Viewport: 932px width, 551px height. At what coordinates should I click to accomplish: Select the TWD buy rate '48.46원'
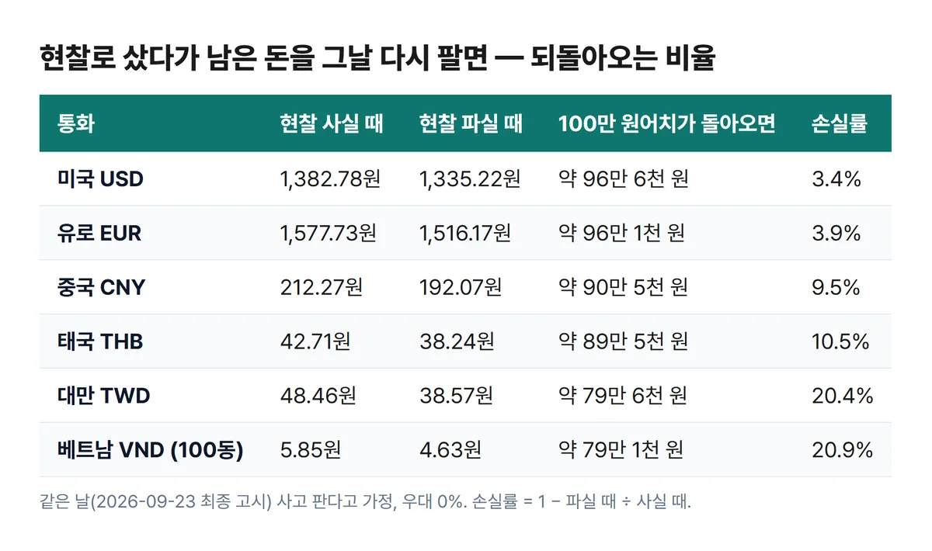coord(318,396)
